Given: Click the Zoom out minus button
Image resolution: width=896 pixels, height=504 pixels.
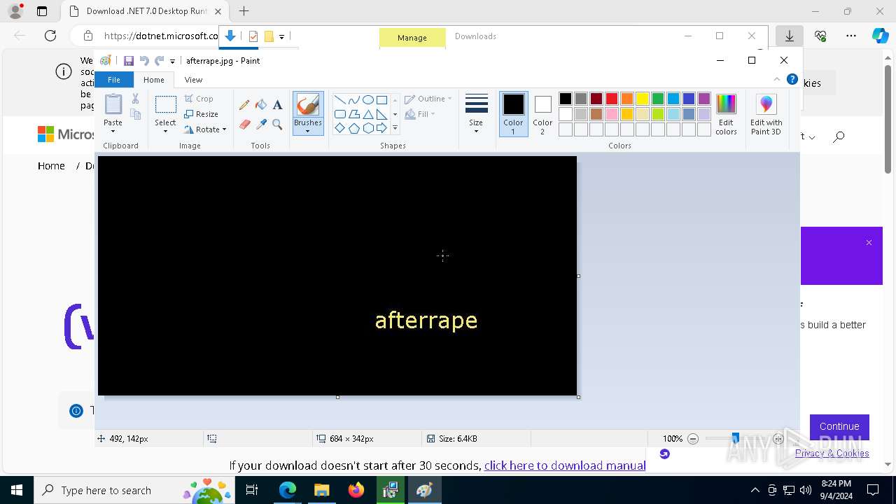Looking at the screenshot, I should pyautogui.click(x=693, y=439).
